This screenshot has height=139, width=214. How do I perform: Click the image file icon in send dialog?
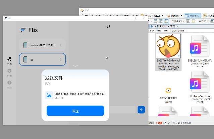pos(49,95)
